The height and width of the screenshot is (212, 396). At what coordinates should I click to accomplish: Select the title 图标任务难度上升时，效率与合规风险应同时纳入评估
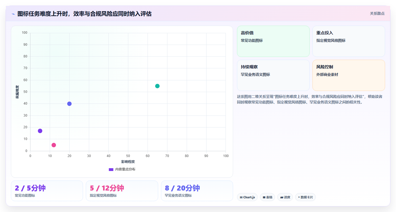click(x=84, y=14)
